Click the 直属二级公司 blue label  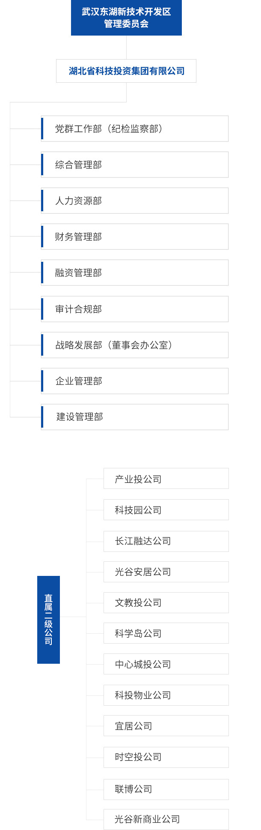(x=48, y=620)
